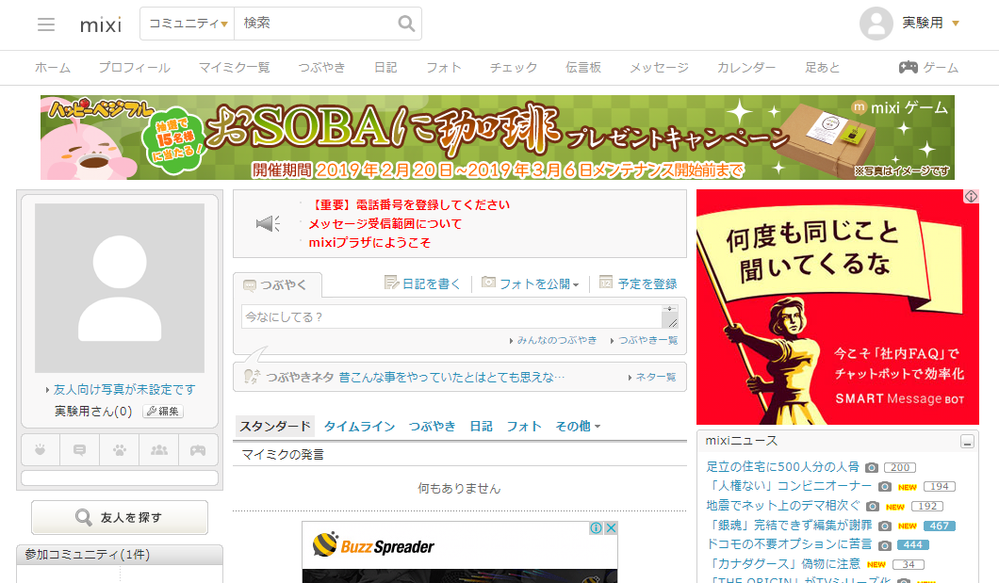Click the 検索 search input field
This screenshot has height=583, width=999.
point(316,24)
